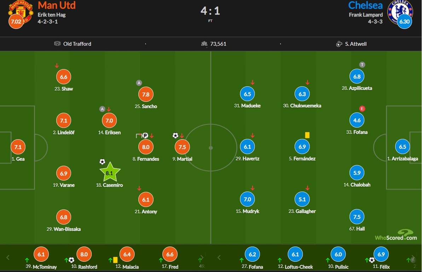Click the Chelsea club crest logo
This screenshot has width=422, height=272.
[x=399, y=10]
